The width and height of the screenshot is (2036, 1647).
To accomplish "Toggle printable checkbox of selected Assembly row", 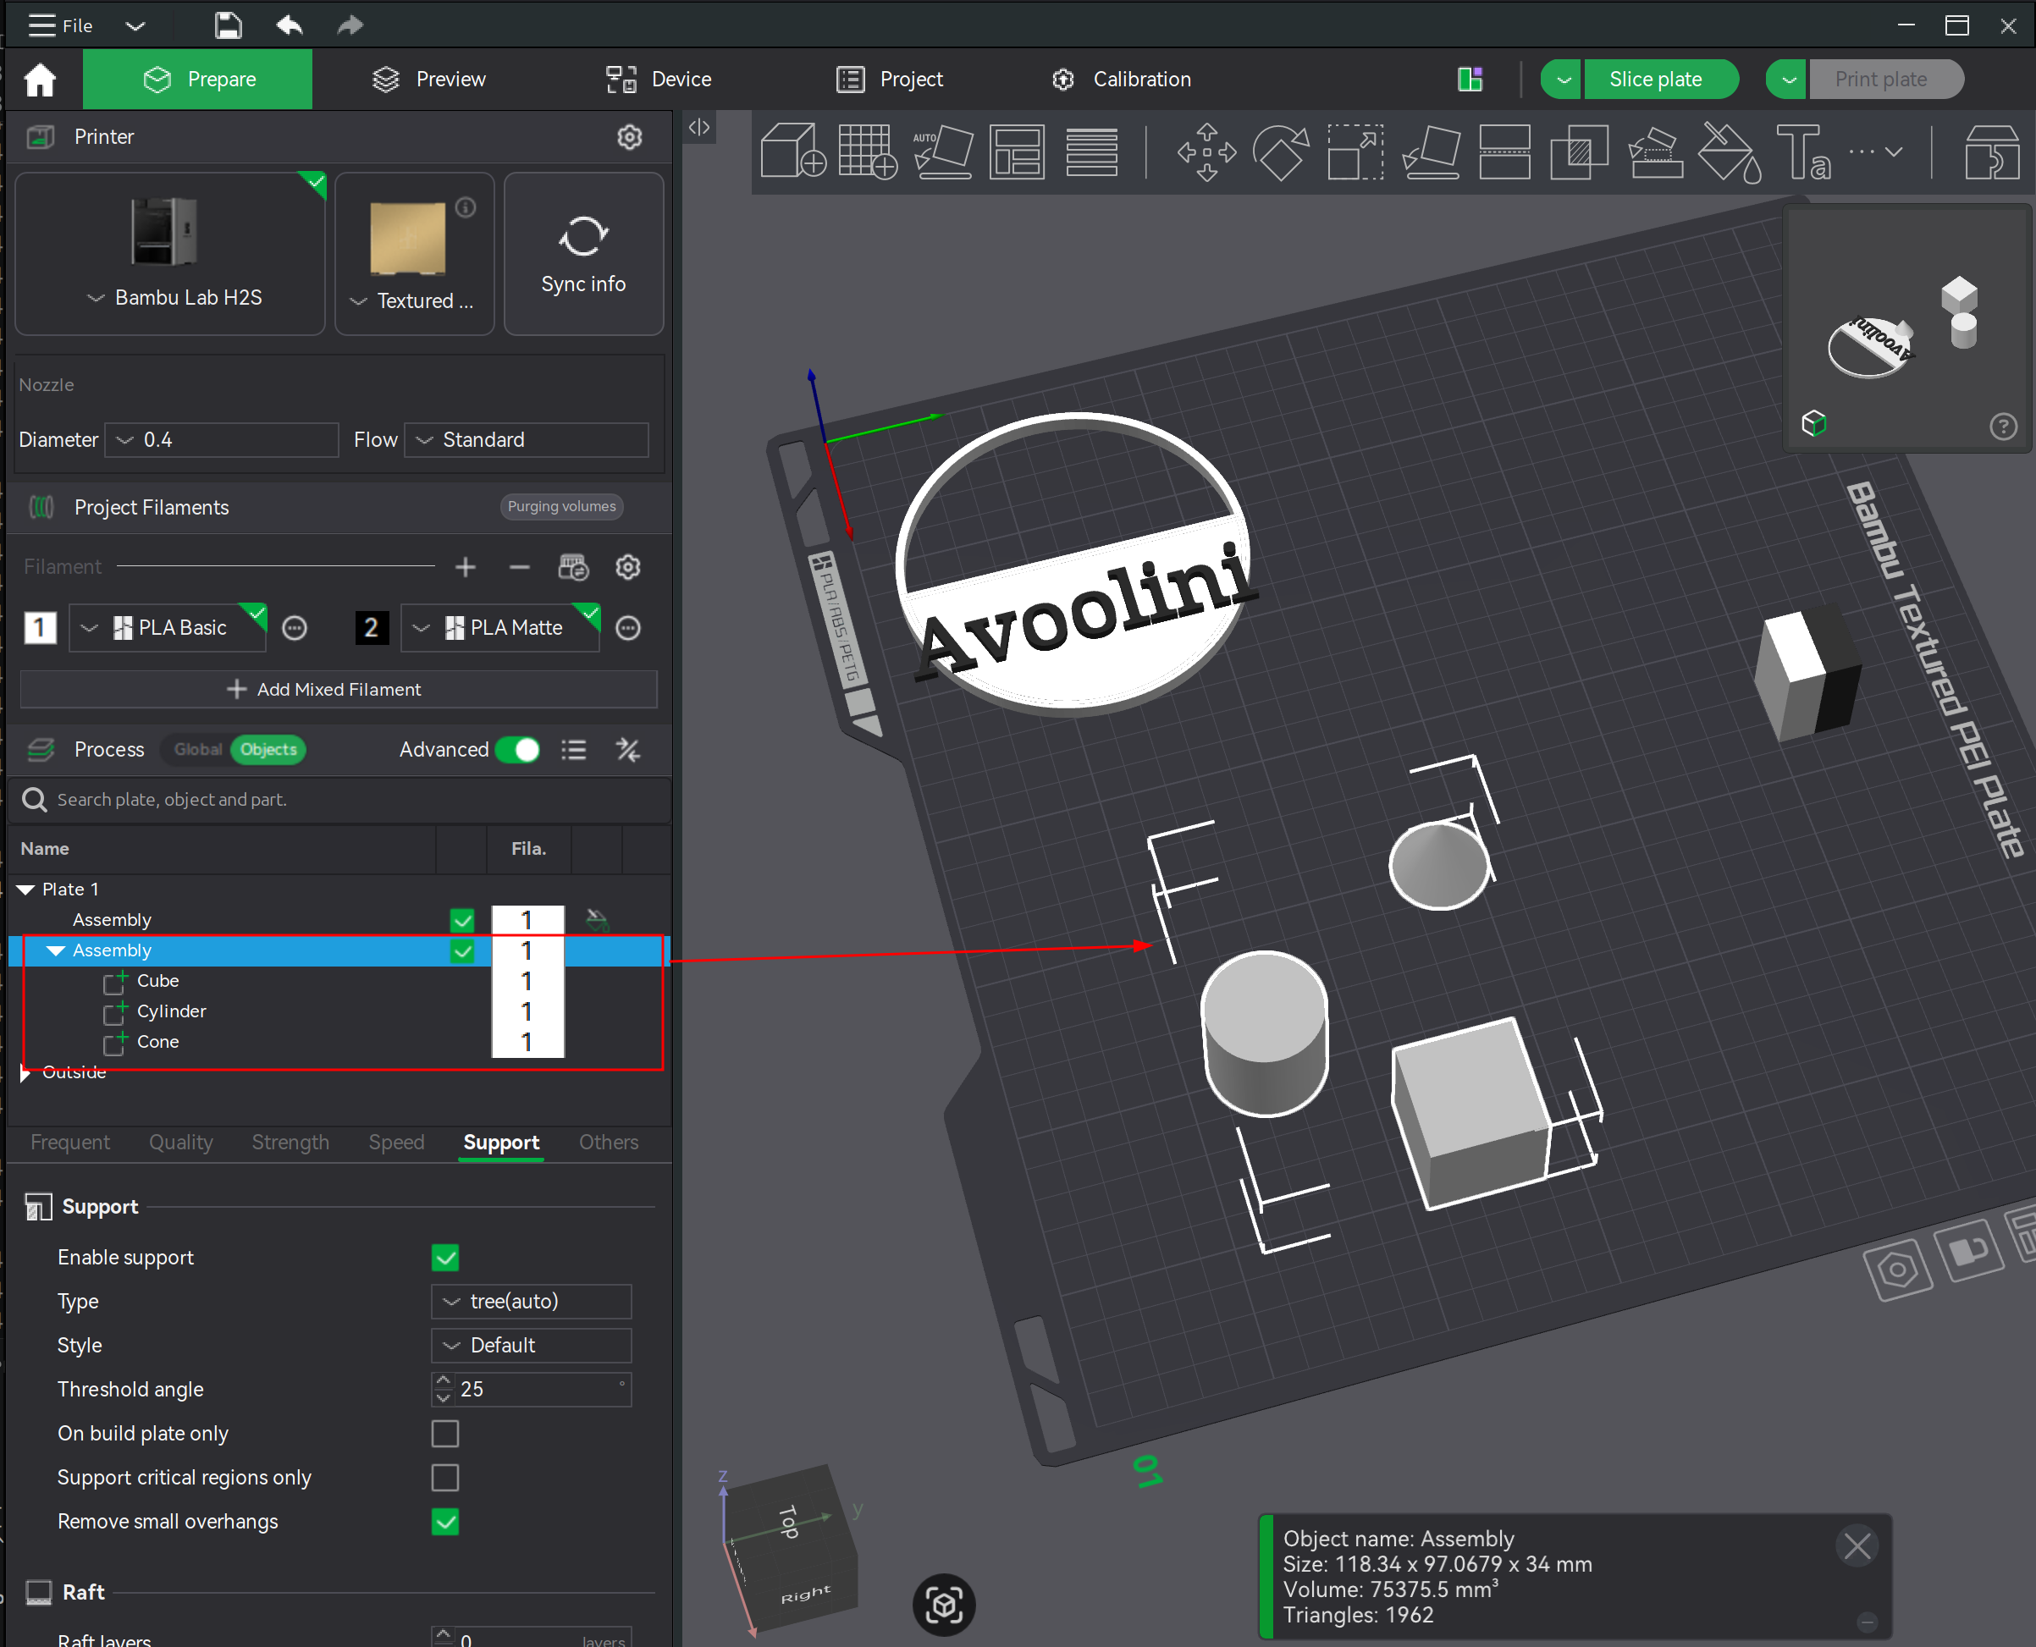I will [x=462, y=950].
